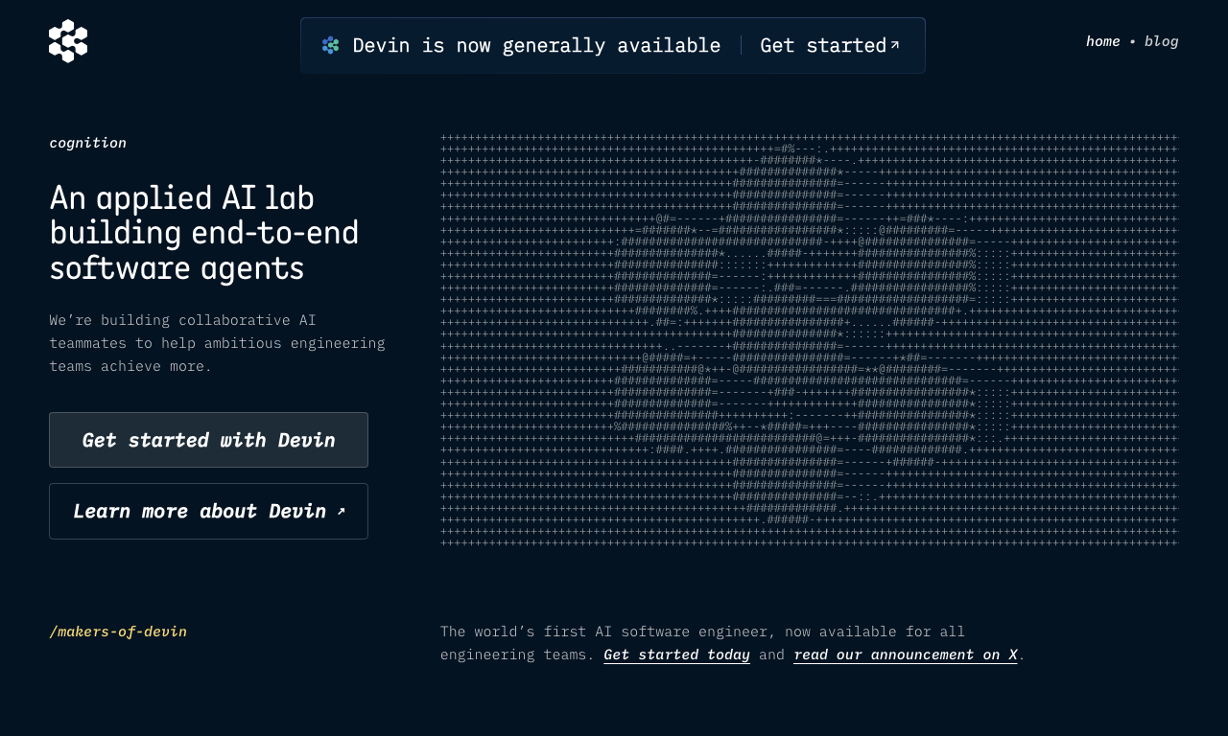Viewport: 1228px width, 736px height.
Task: Click Get started with Devin button
Action: tap(208, 440)
